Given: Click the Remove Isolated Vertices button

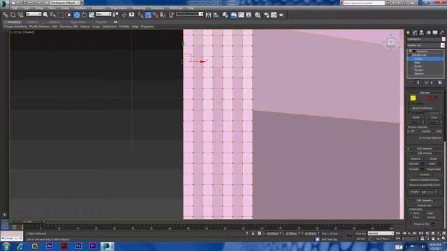Looking at the screenshot, I should click(x=424, y=180).
